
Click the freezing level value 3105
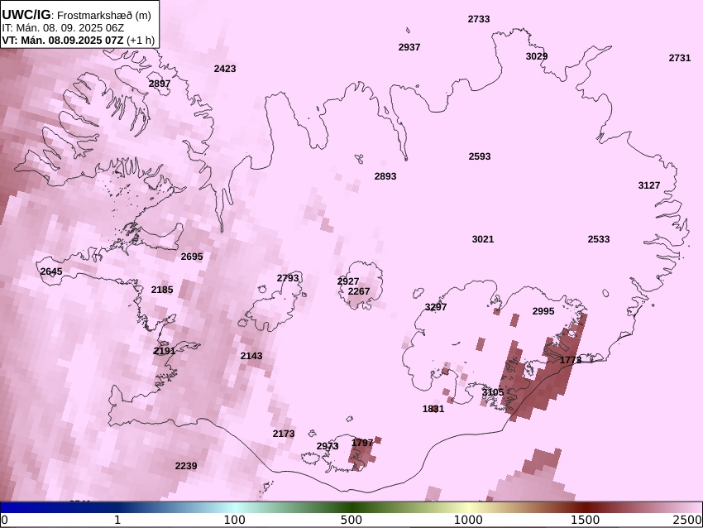pyautogui.click(x=493, y=392)
